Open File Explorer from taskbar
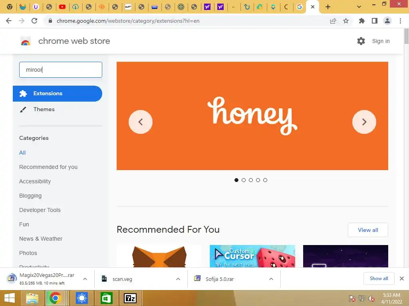Viewport: 409px width, 306px height. pos(32,298)
